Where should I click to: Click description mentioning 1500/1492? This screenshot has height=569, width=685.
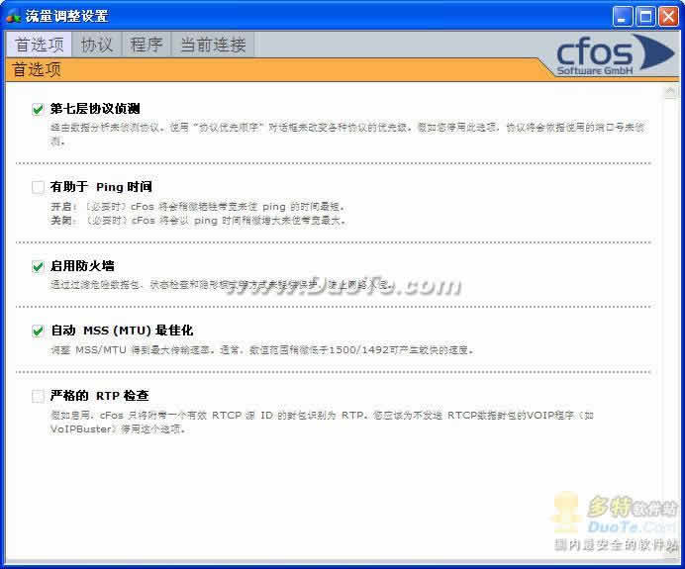click(x=262, y=349)
